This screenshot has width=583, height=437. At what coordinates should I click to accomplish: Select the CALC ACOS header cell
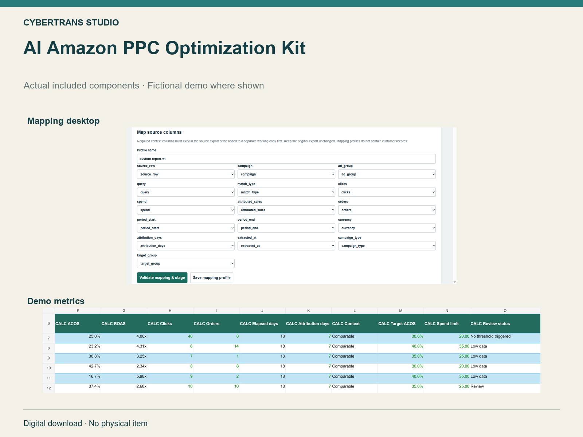pos(78,323)
